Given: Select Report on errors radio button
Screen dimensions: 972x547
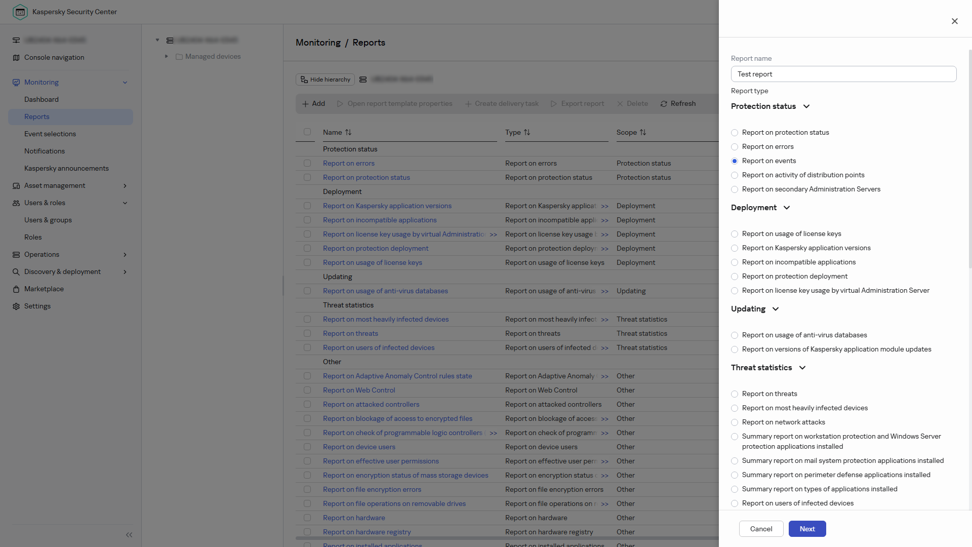Looking at the screenshot, I should coord(735,147).
